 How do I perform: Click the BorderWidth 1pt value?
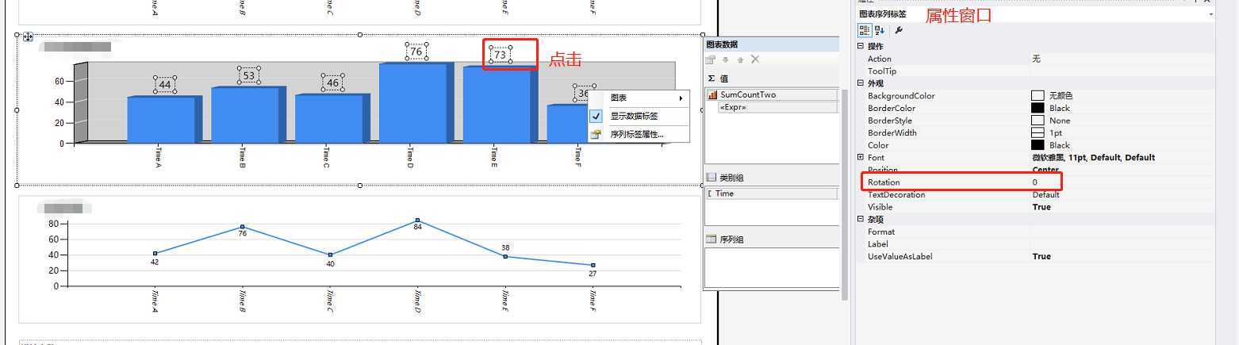coord(1055,133)
